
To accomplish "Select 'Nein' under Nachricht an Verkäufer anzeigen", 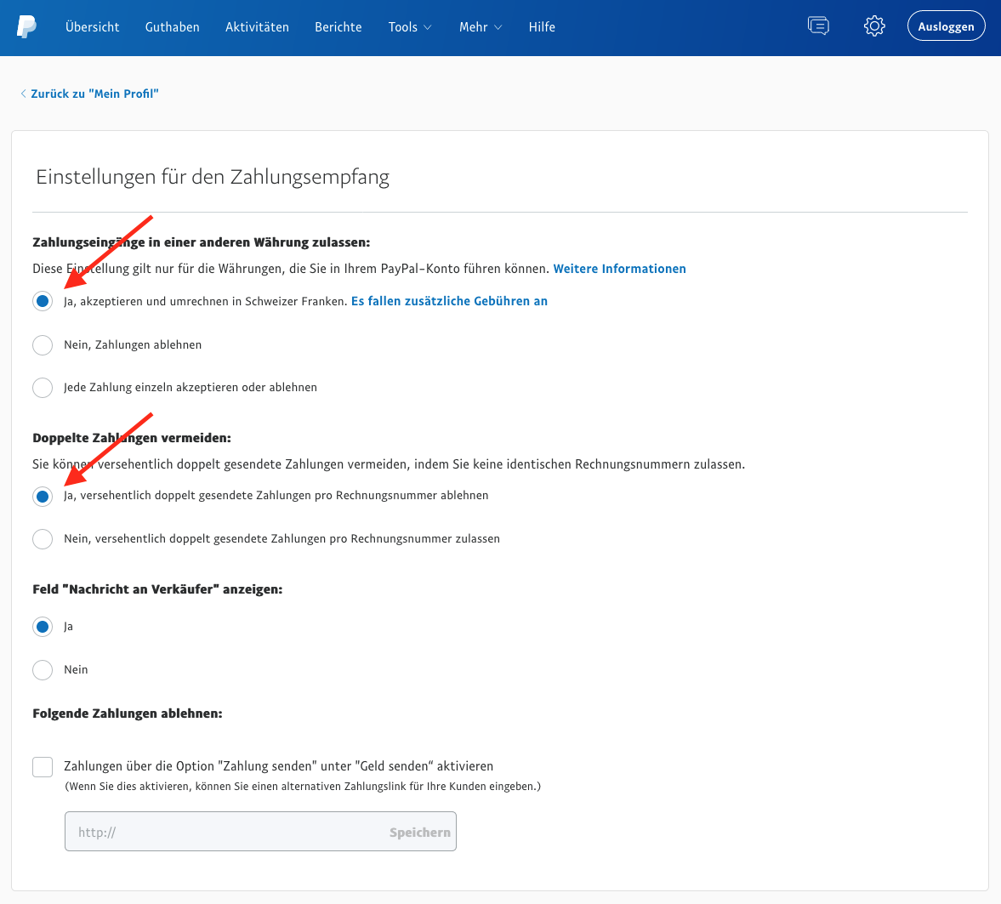I will tap(42, 669).
